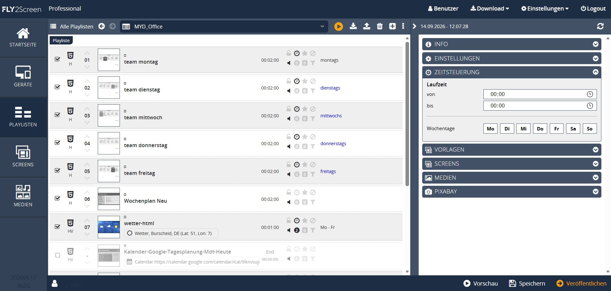Toggle Mo weekday button
The width and height of the screenshot is (611, 291).
click(490, 129)
